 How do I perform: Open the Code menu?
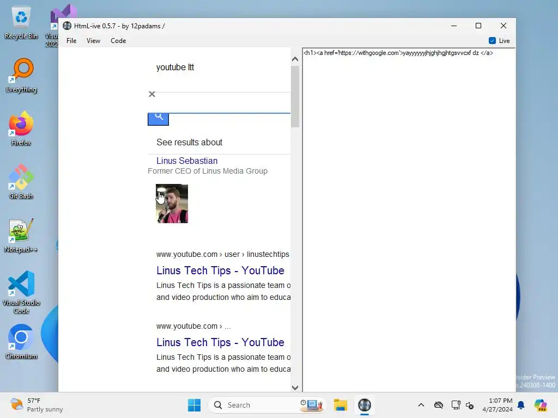[x=118, y=40]
